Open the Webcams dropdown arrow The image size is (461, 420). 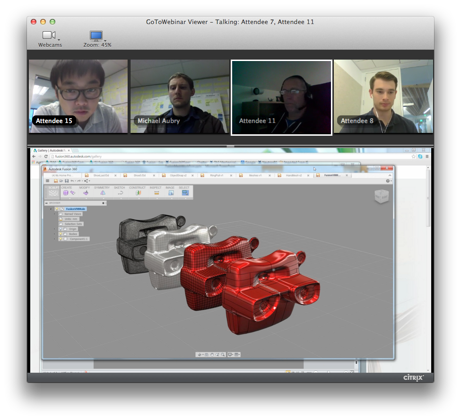tap(59, 40)
